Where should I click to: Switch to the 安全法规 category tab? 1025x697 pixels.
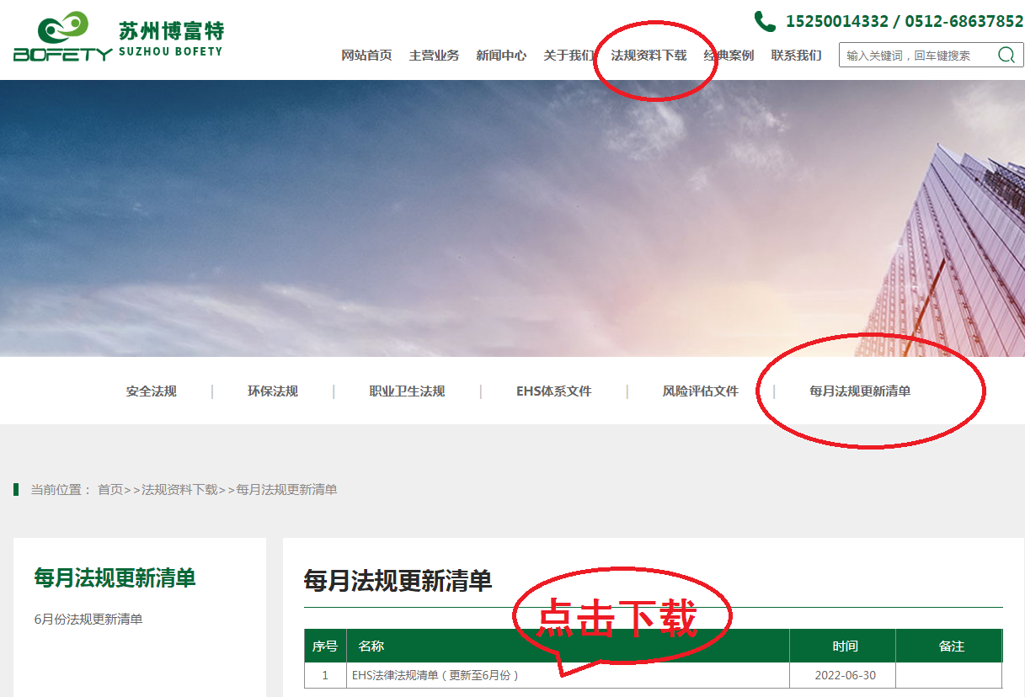pyautogui.click(x=152, y=391)
